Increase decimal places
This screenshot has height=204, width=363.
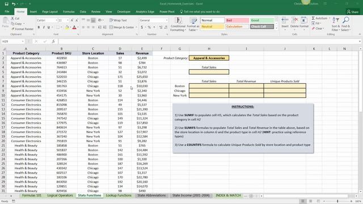(x=161, y=27)
